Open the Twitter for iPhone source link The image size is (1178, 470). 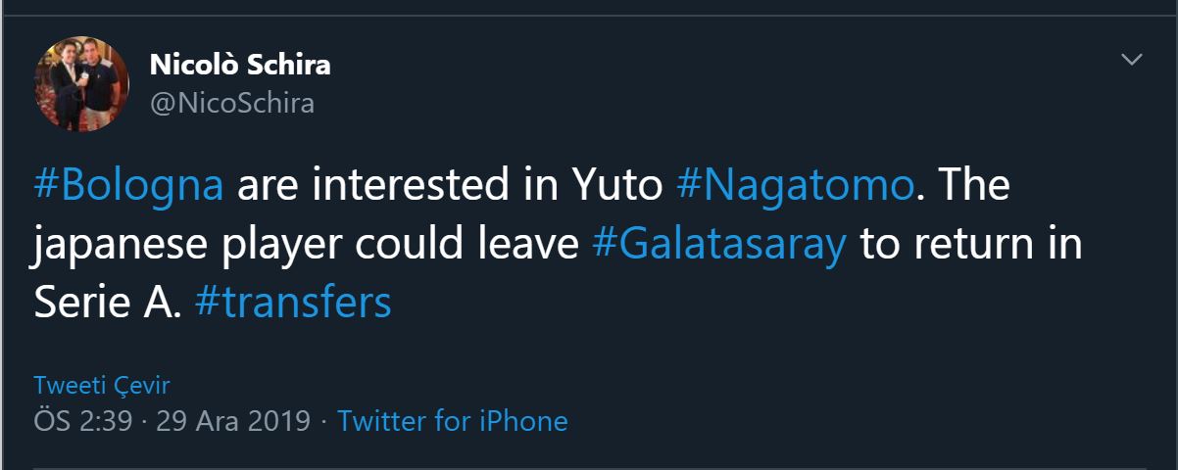tap(452, 422)
